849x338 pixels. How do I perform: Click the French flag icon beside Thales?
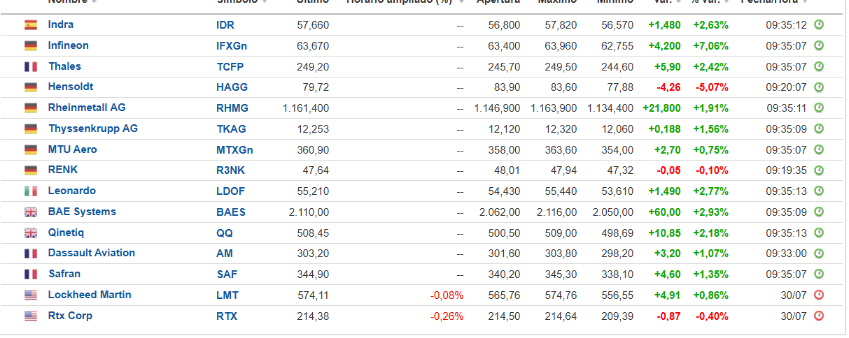pos(31,67)
